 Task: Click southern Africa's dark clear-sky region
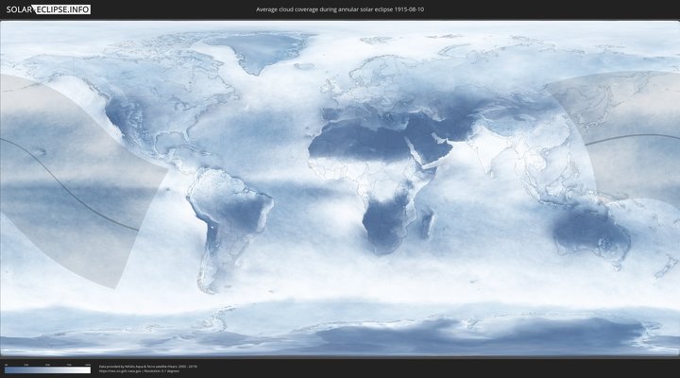pyautogui.click(x=387, y=222)
